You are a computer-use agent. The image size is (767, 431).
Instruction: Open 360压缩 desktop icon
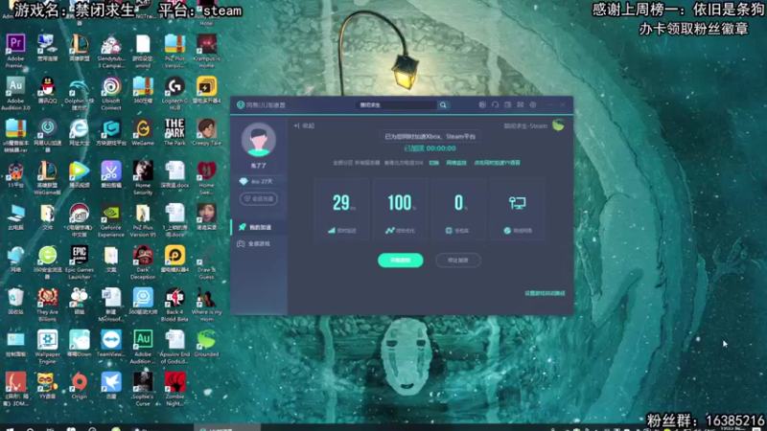143,90
